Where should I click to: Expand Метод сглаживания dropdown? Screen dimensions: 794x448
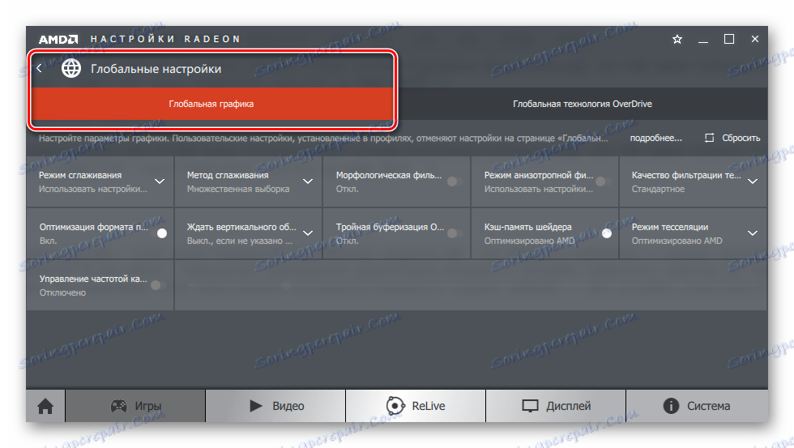pos(308,181)
